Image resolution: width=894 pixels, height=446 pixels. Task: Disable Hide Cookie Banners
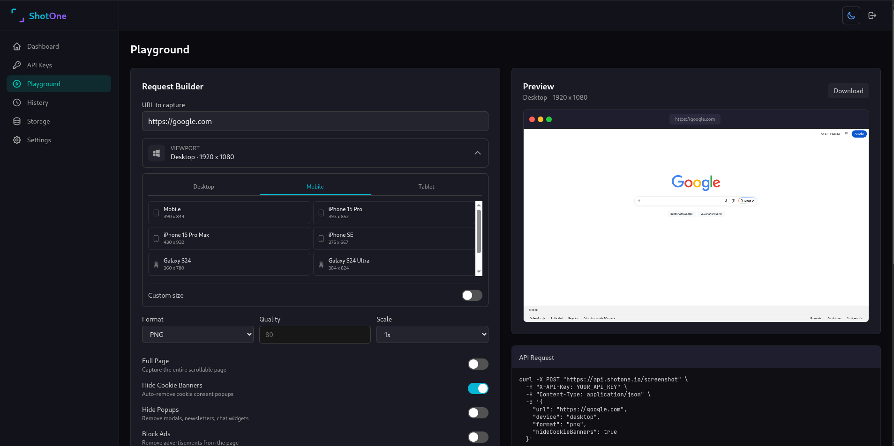click(x=478, y=388)
